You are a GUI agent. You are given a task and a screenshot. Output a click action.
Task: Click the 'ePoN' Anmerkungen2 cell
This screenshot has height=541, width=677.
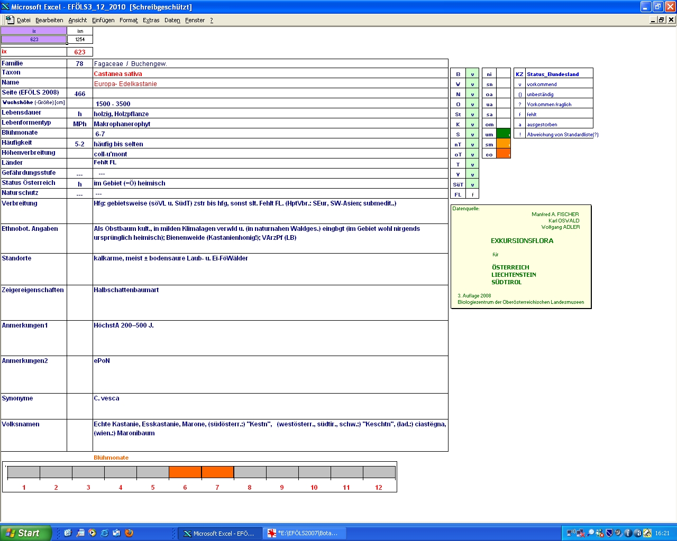pos(270,375)
